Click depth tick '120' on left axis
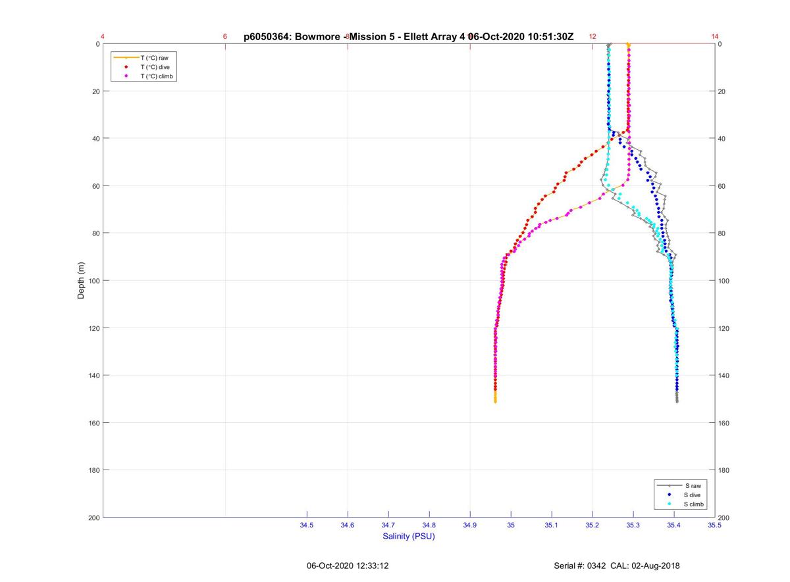790x582 pixels. tap(93, 328)
